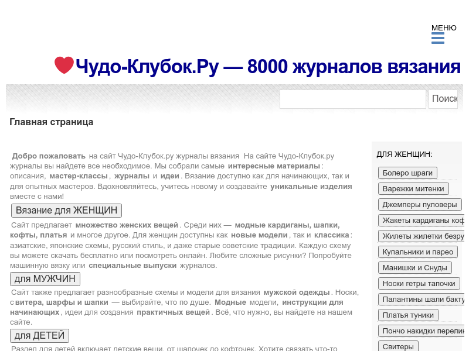The height and width of the screenshot is (351, 469).
Task: Click the bold text мастер-классы
Action: pos(79,176)
